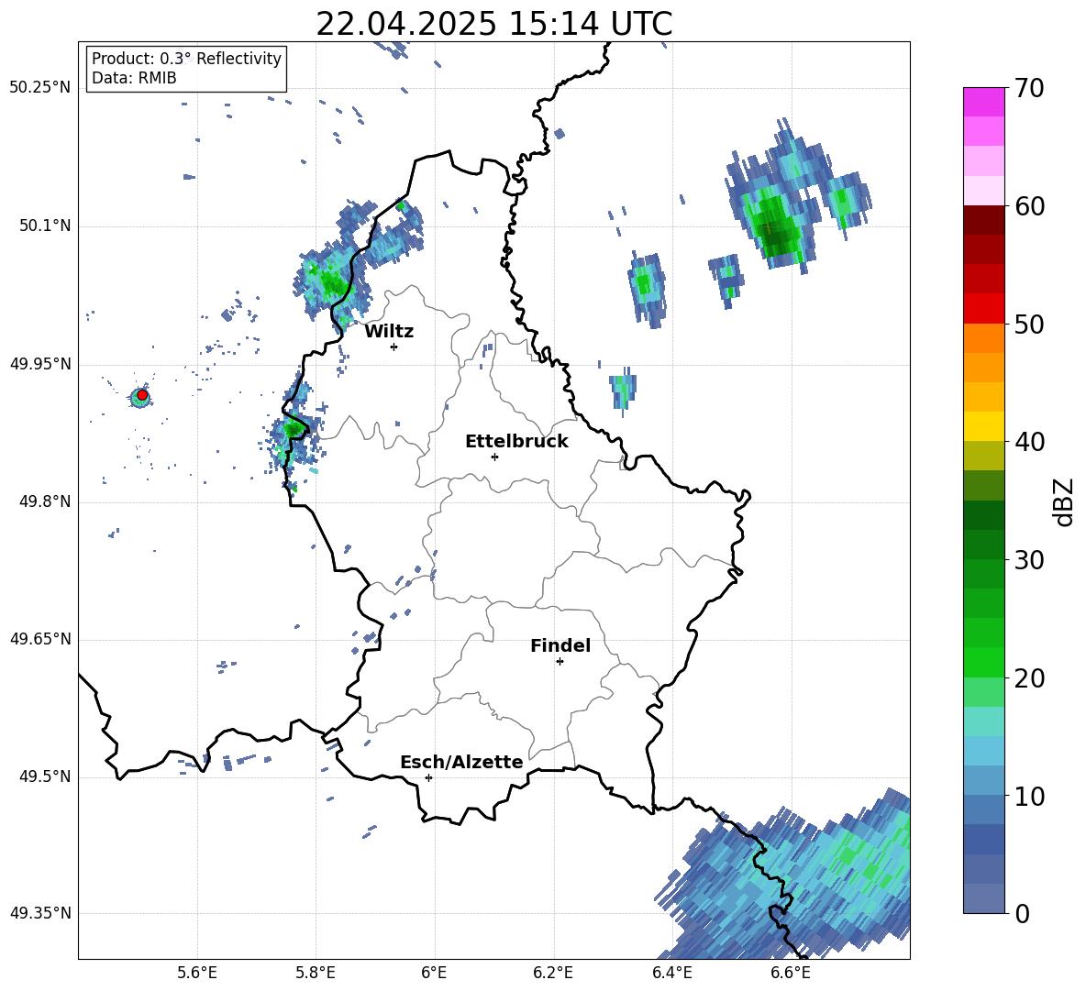Click the 49.65°N latitude label
This screenshot has width=1086, height=991.
tap(40, 639)
